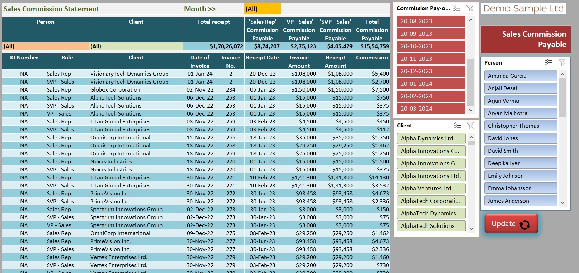Screen dimensions: 579x273
Task: Enable multi-select in Commission Pay-out slicer
Action: (x=456, y=8)
